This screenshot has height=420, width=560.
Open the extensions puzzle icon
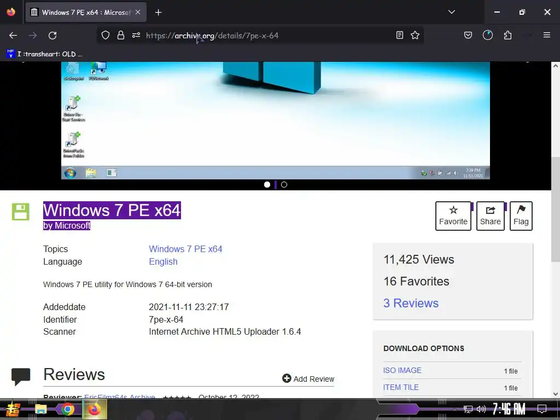(x=507, y=35)
